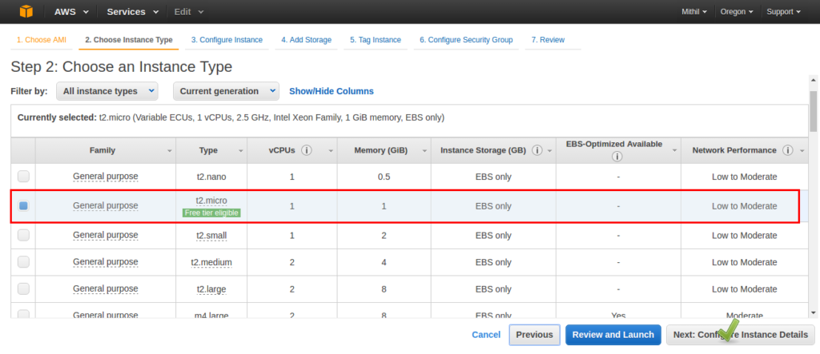Open the Services dropdown menu
820x354 pixels.
133,11
